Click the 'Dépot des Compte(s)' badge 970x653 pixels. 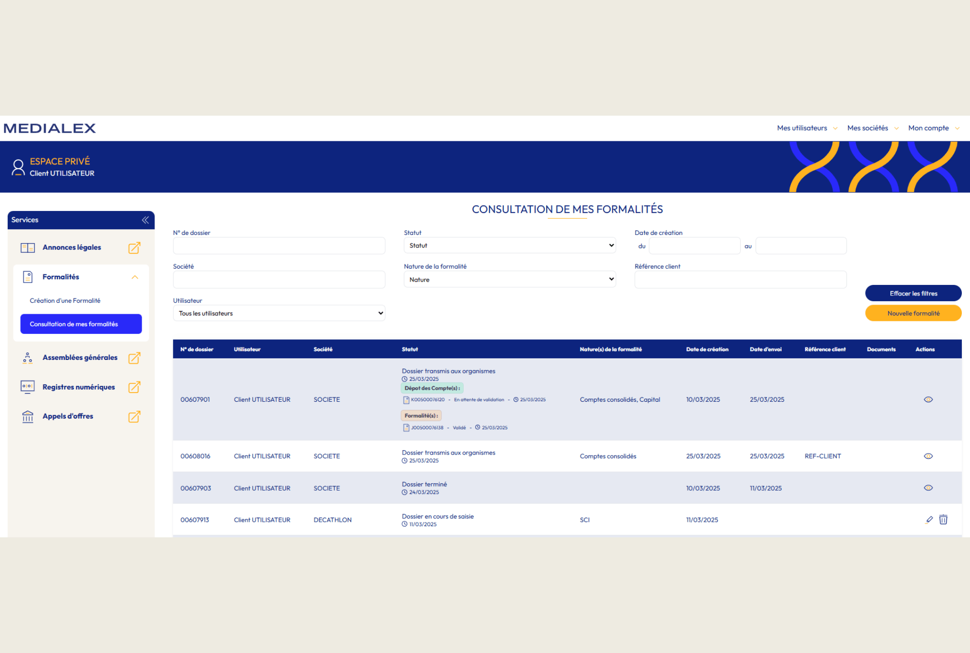(432, 388)
